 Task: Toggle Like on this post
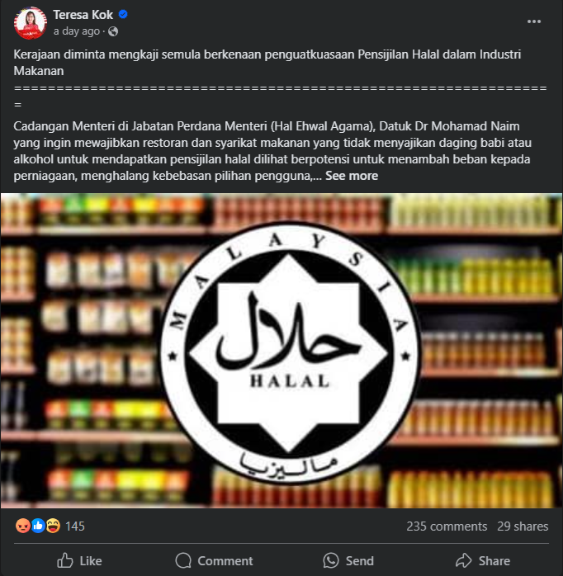(80, 560)
